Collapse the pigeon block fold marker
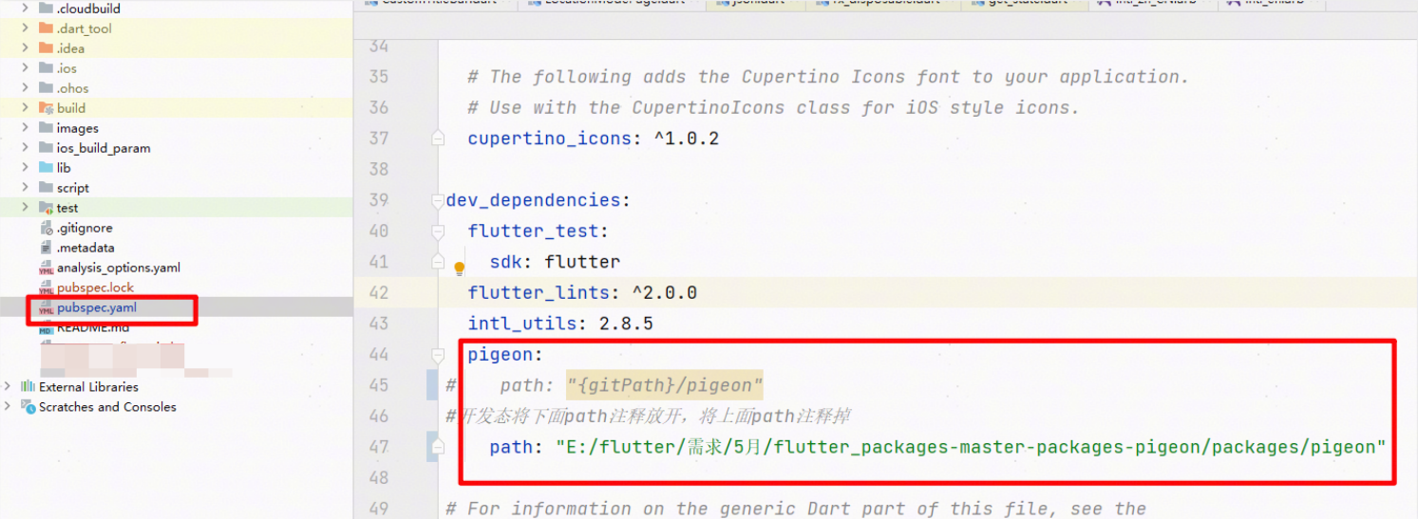Viewport: 1418px width, 519px height. pos(438,355)
